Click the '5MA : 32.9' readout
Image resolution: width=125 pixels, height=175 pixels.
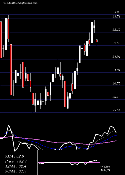(14, 156)
